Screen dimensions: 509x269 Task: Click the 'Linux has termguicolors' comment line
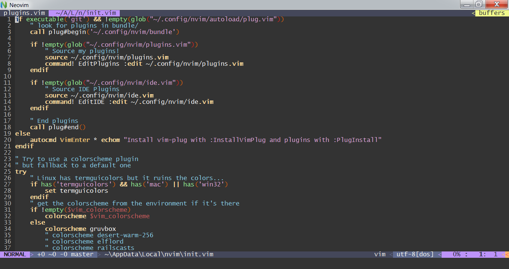pyautogui.click(x=127, y=178)
